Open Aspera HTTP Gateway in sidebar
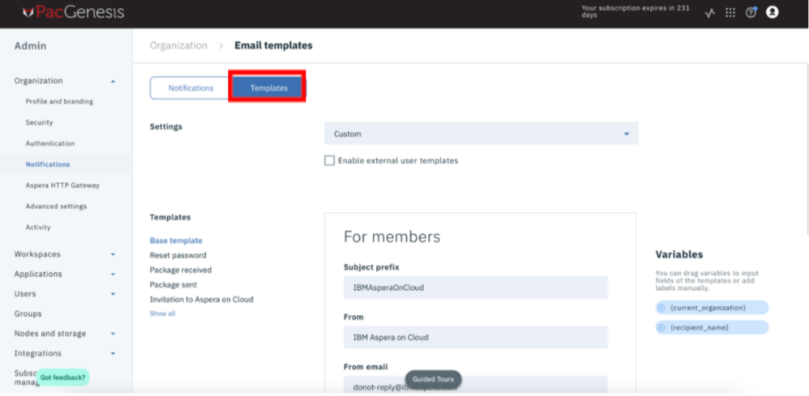The width and height of the screenshot is (809, 396). (62, 185)
